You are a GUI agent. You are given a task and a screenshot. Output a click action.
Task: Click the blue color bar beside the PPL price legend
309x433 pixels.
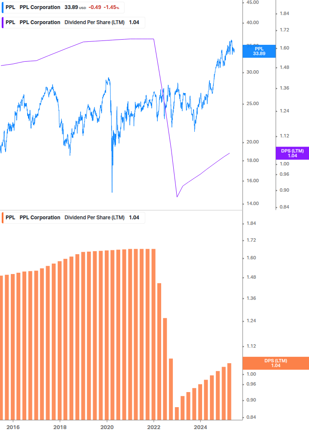point(3,7)
